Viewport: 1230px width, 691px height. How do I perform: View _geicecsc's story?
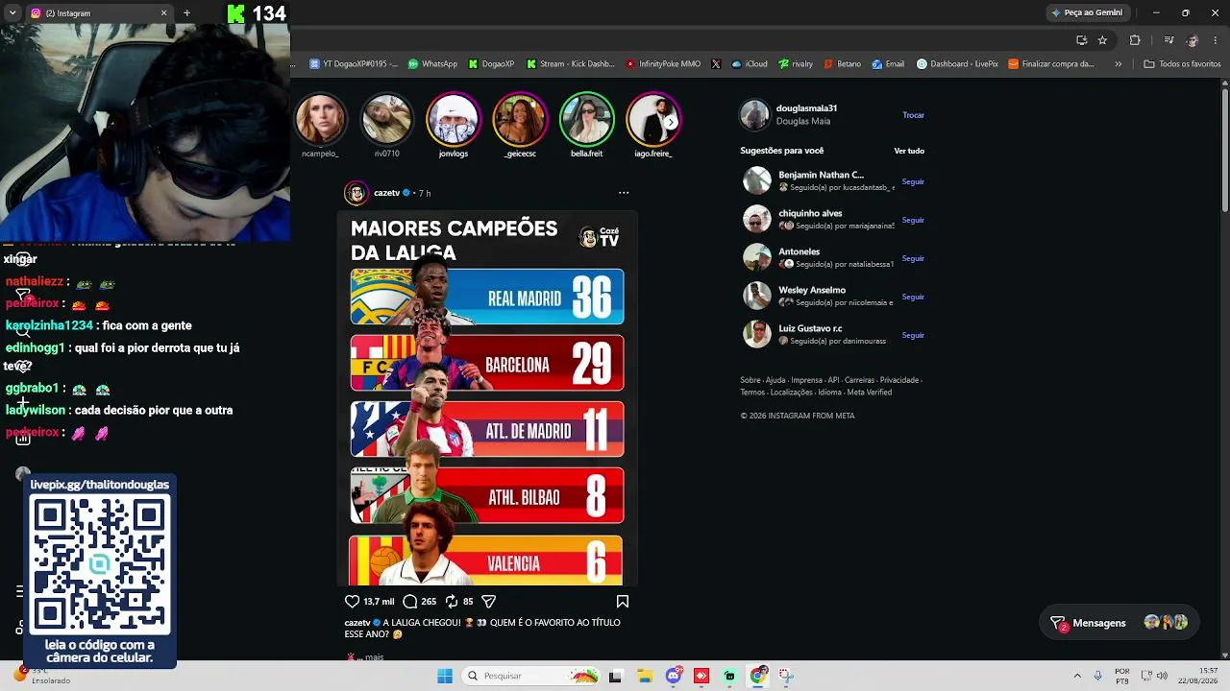tap(520, 118)
